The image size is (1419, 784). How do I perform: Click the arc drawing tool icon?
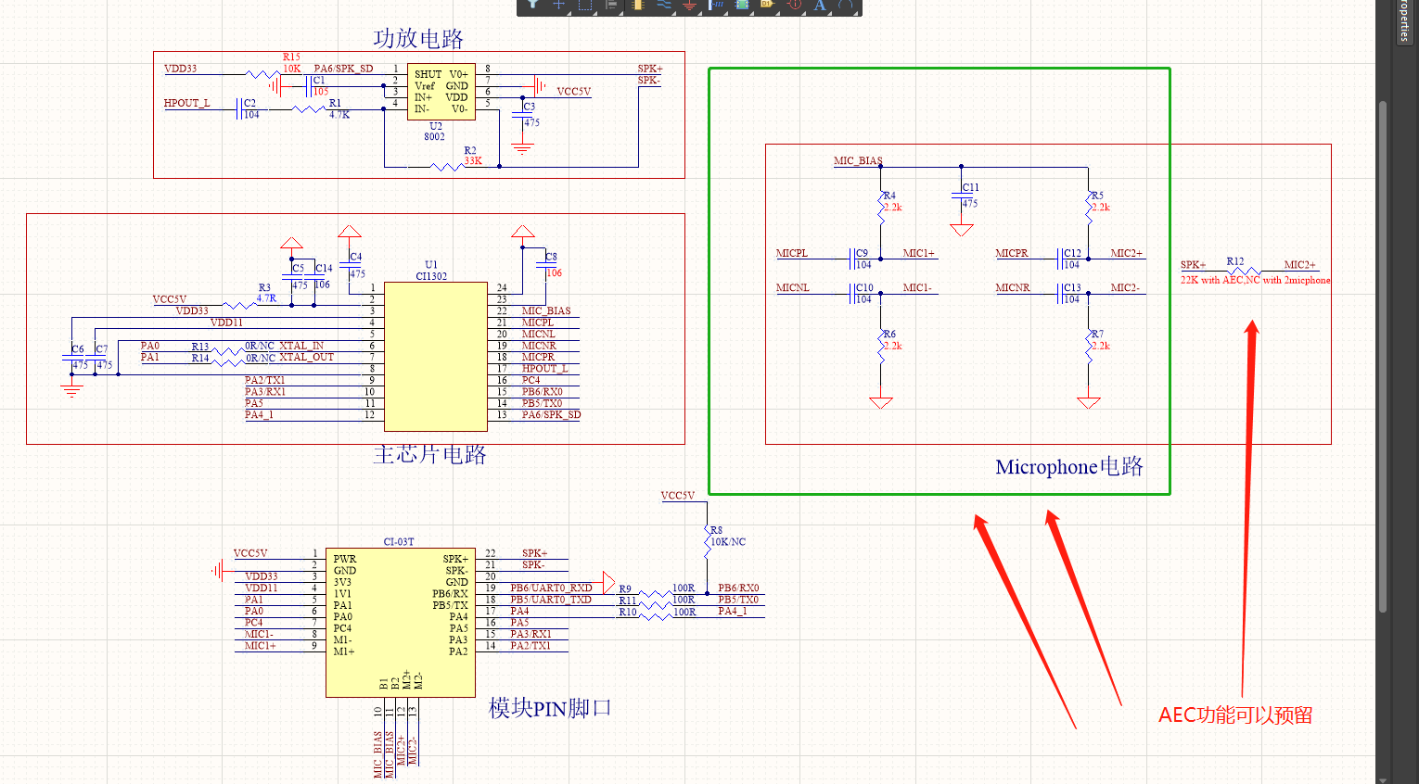[x=846, y=5]
